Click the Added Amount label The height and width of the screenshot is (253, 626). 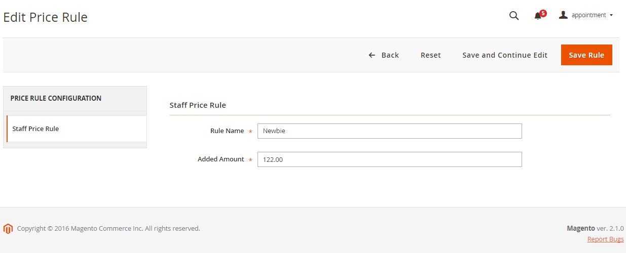(220, 159)
